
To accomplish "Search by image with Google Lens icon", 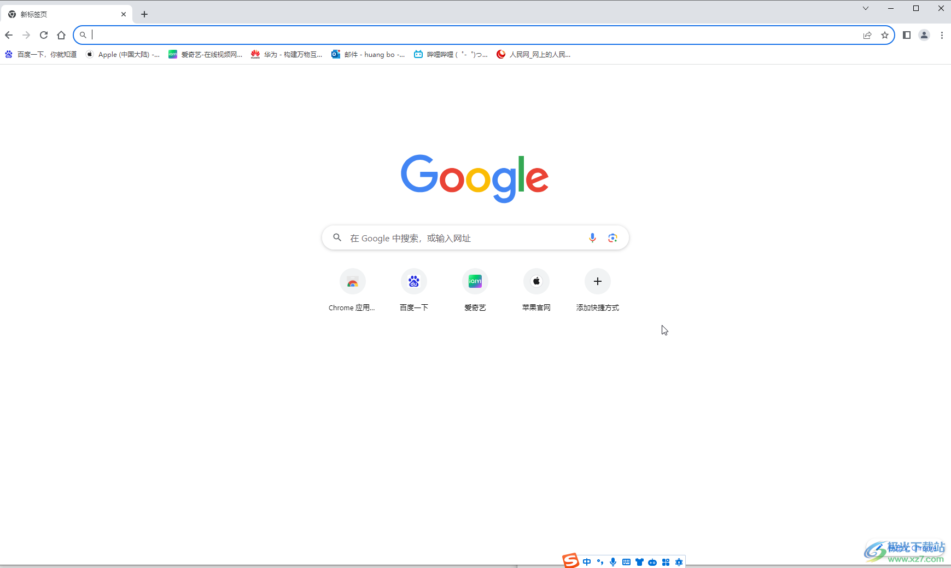I will [x=612, y=238].
